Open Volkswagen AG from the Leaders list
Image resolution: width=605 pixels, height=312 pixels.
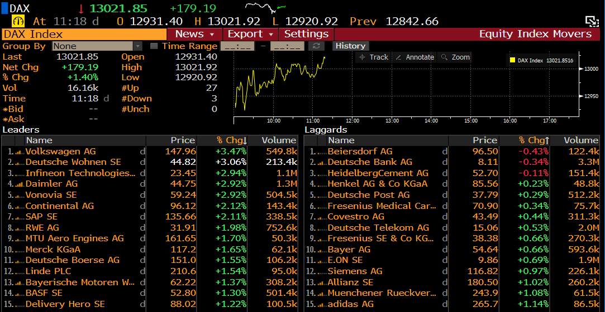[60, 152]
